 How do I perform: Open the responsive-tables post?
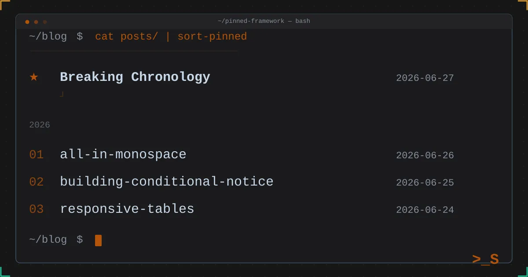pos(127,209)
